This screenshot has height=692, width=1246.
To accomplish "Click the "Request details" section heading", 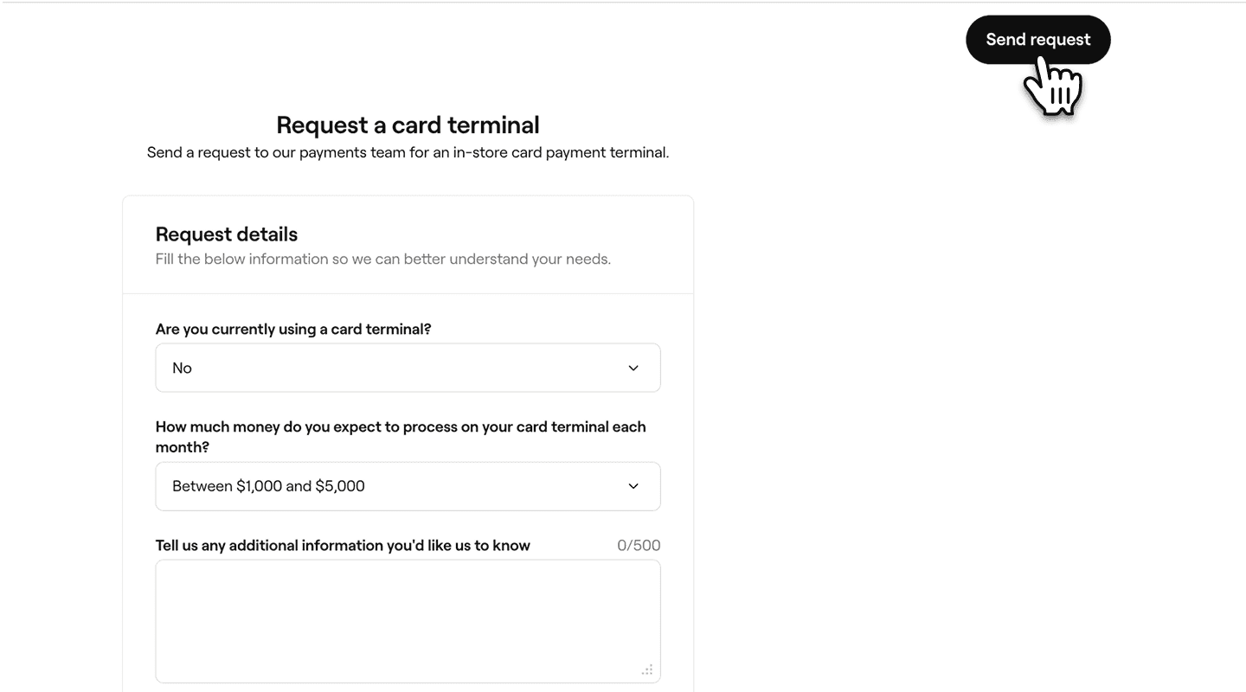I will pyautogui.click(x=227, y=234).
